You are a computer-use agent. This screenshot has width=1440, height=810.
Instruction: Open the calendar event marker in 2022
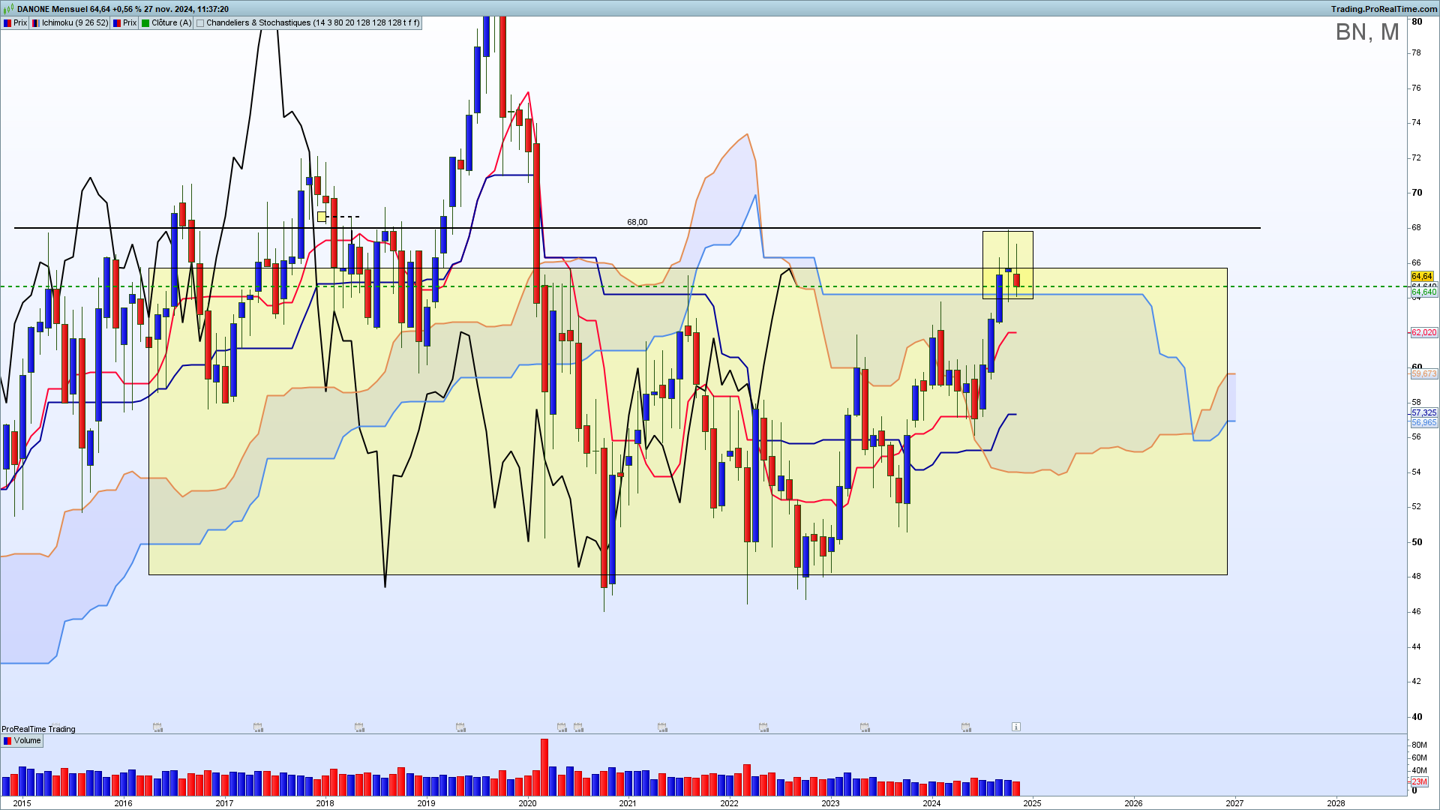(763, 727)
